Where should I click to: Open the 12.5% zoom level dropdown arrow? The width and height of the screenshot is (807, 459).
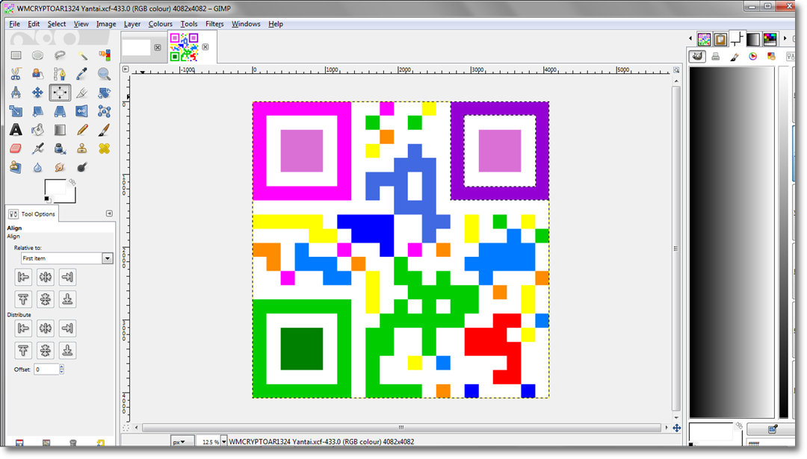coord(224,442)
